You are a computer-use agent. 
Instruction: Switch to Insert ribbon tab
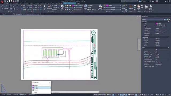click(11, 3)
